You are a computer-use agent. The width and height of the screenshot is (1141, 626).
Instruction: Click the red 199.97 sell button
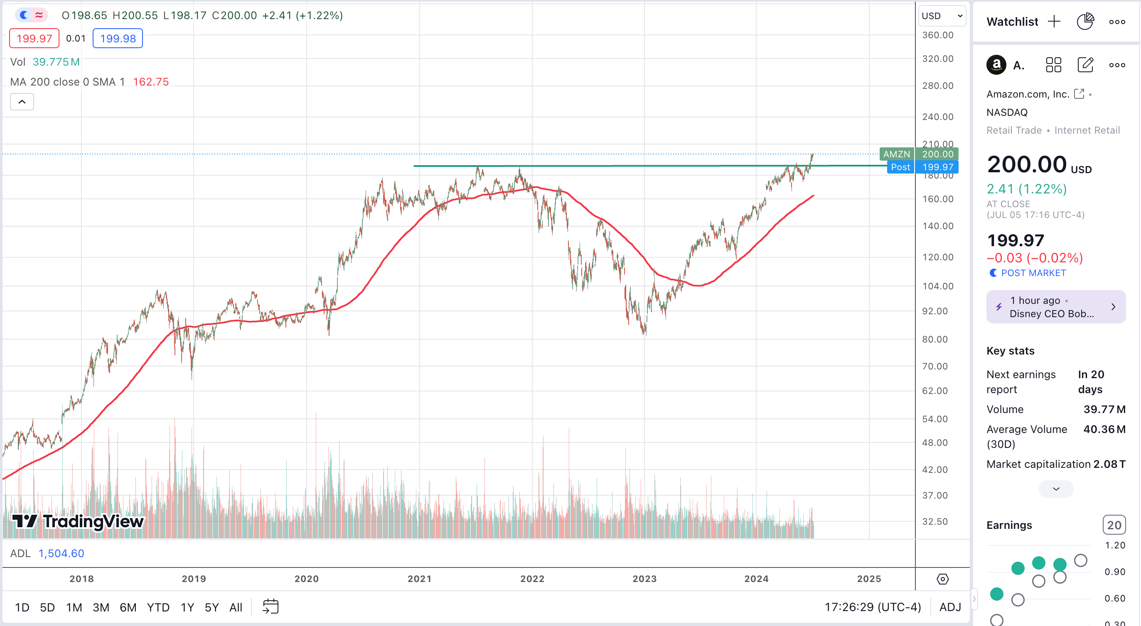pos(34,39)
